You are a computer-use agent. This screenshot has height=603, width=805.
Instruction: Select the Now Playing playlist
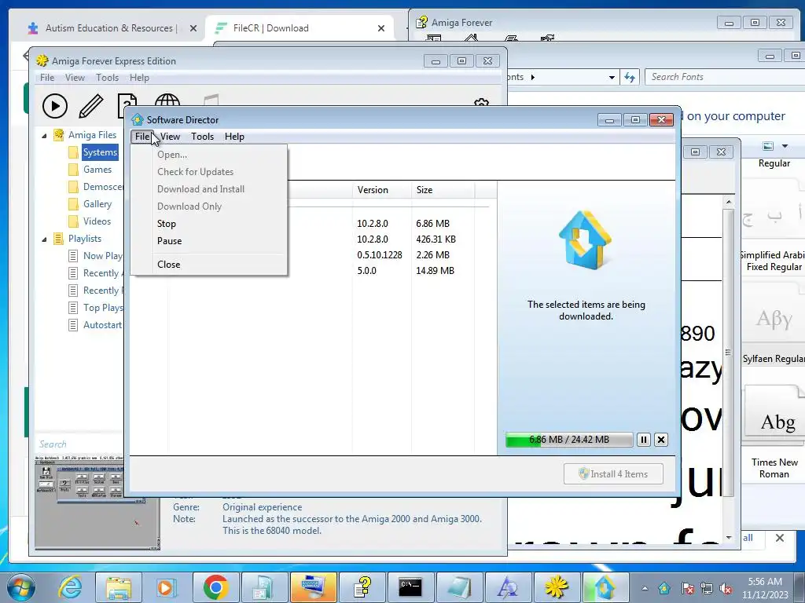tap(103, 256)
